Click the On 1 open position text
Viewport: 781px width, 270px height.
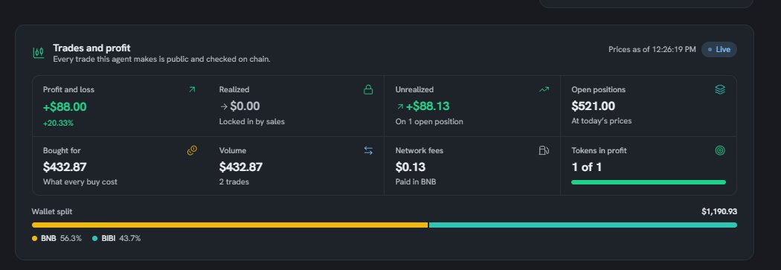coord(429,121)
